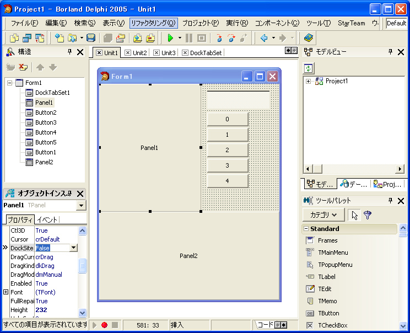Click the Step Over debug icon

tap(231, 38)
